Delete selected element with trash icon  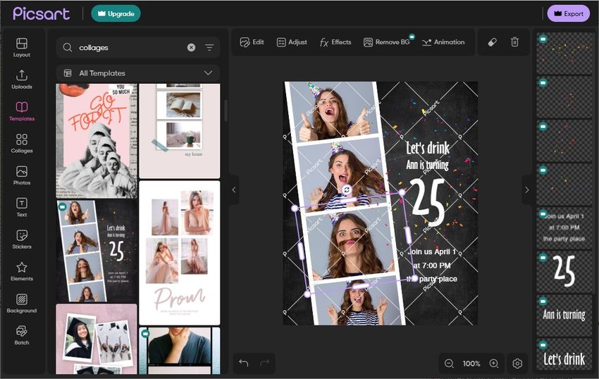[515, 42]
